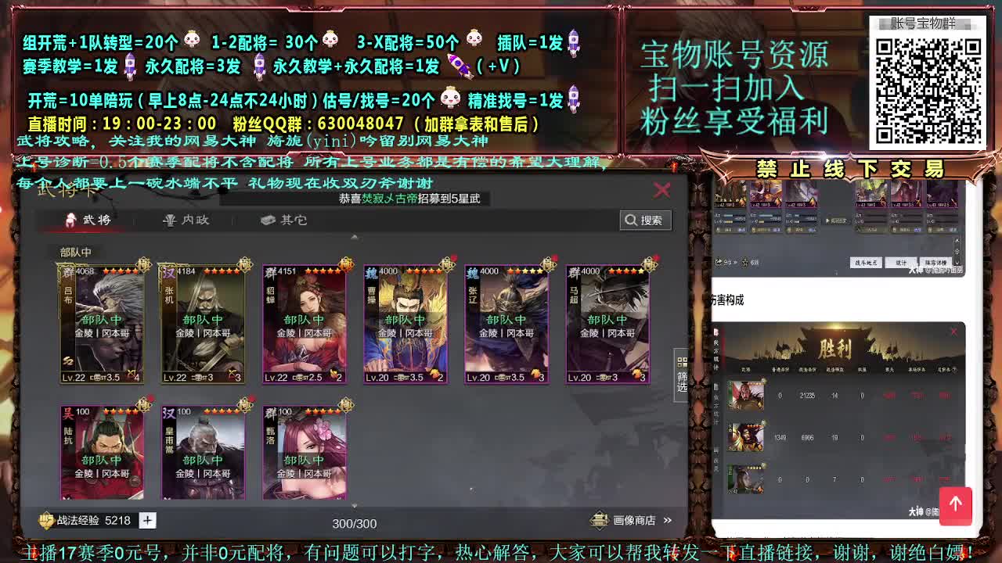Screen dimensions: 1002x563
Task: Click the badge on 张机's card corner
Action: (x=245, y=265)
